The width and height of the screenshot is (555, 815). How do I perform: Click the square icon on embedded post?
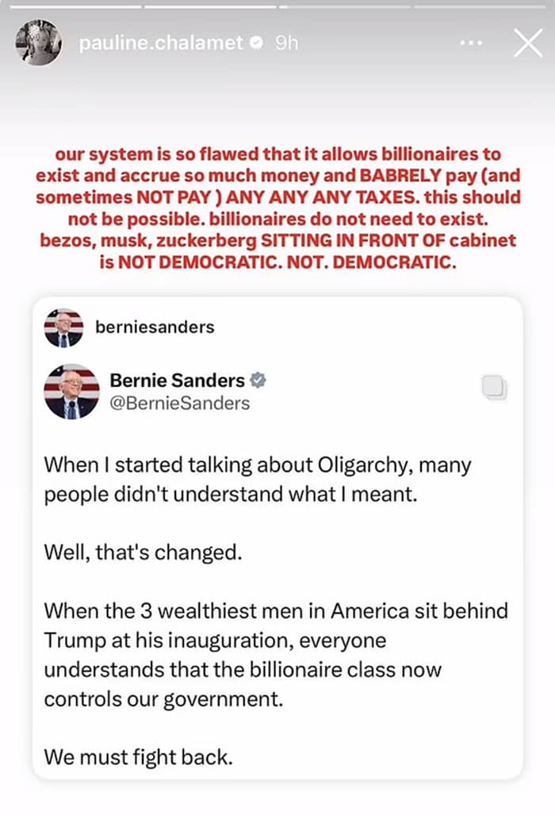pos(493,387)
